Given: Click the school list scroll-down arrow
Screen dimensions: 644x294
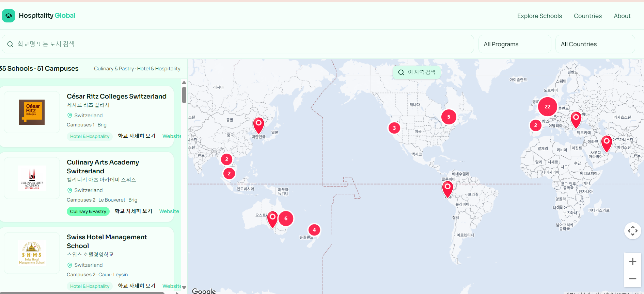Looking at the screenshot, I should click(x=184, y=288).
